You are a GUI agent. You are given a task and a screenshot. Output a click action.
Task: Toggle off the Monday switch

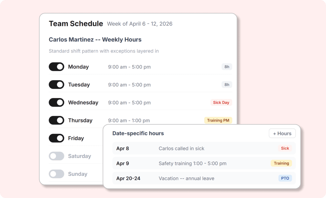coord(56,67)
